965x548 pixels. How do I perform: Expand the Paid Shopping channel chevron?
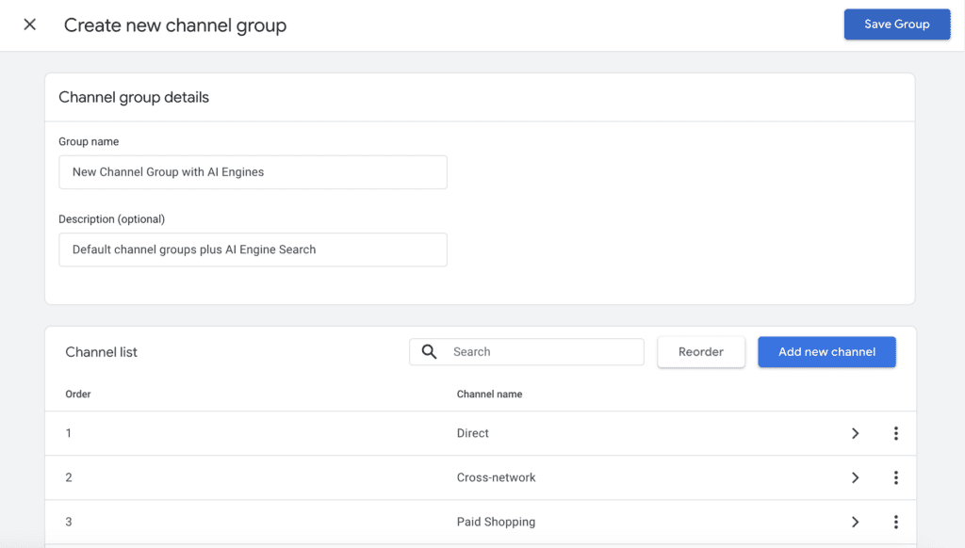[855, 522]
